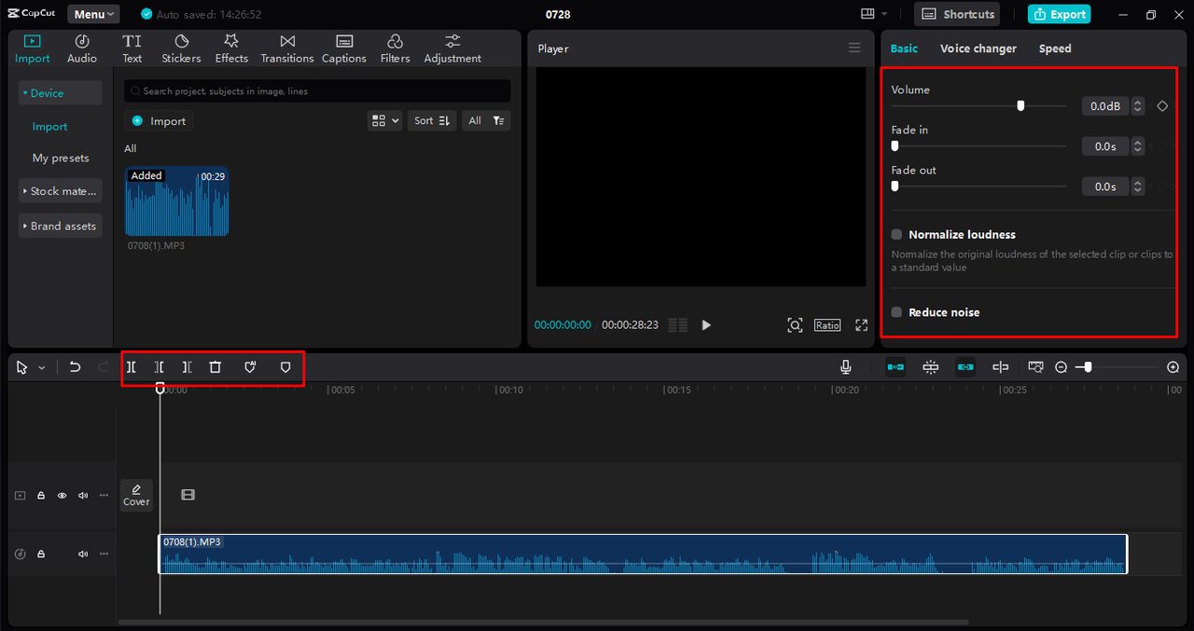
Task: Switch to the Basic tab
Action: [904, 48]
